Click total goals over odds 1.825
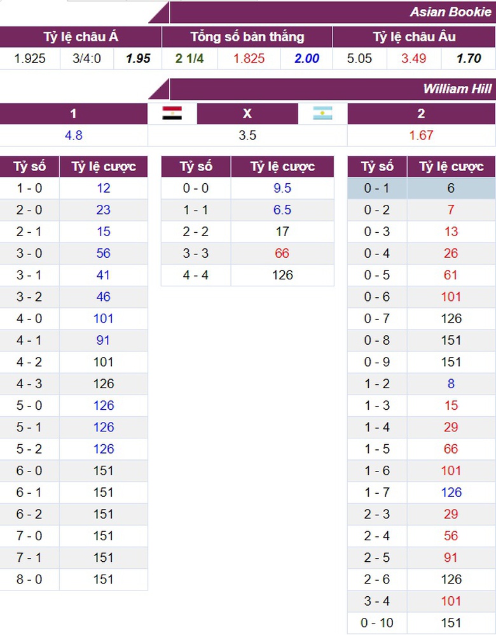The image size is (496, 635). (x=249, y=59)
